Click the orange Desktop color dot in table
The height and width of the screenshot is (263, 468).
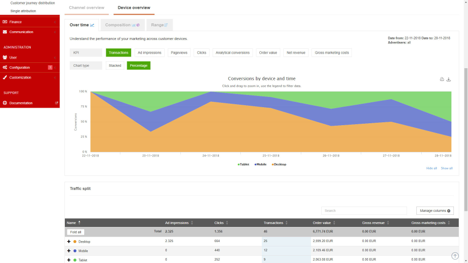[75, 242]
